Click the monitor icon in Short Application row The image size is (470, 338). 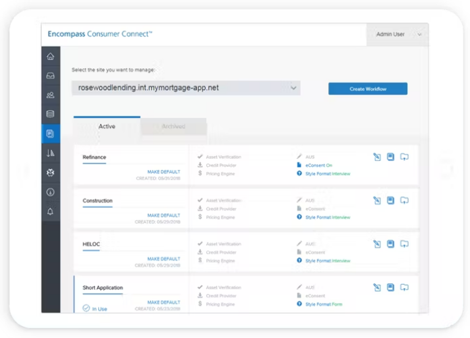[404, 287]
